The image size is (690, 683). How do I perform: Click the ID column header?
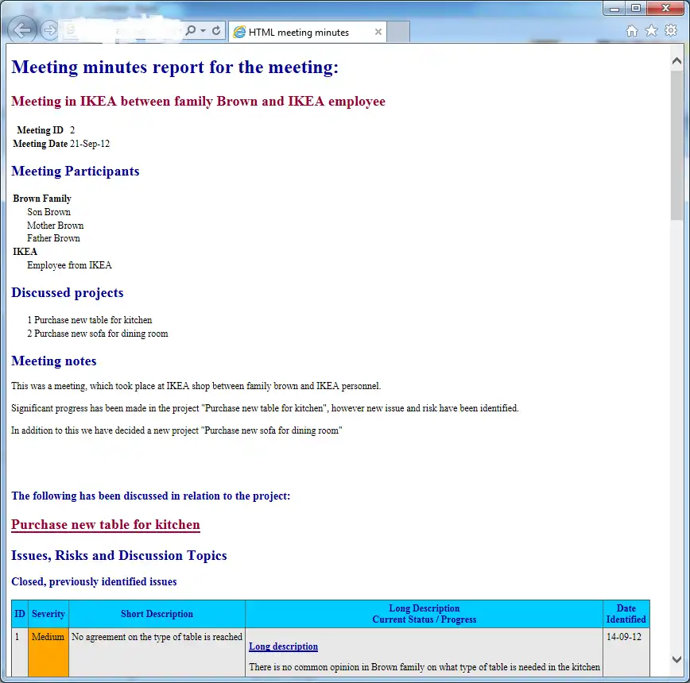coord(20,614)
